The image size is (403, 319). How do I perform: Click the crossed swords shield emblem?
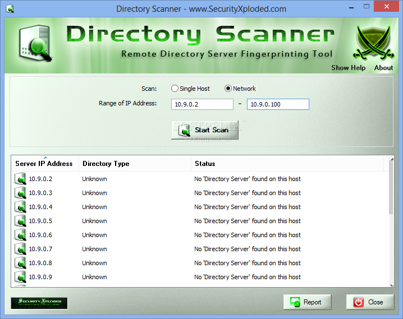[x=373, y=42]
